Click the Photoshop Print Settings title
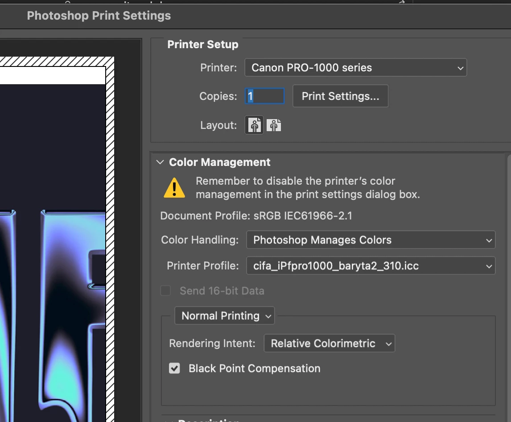Image resolution: width=511 pixels, height=422 pixels. 99,16
